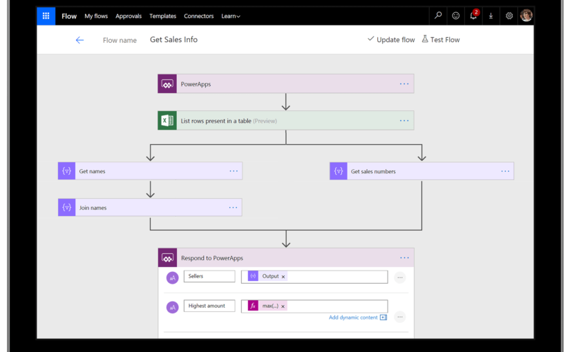
Task: Remove the max(...) expression token
Action: point(283,306)
